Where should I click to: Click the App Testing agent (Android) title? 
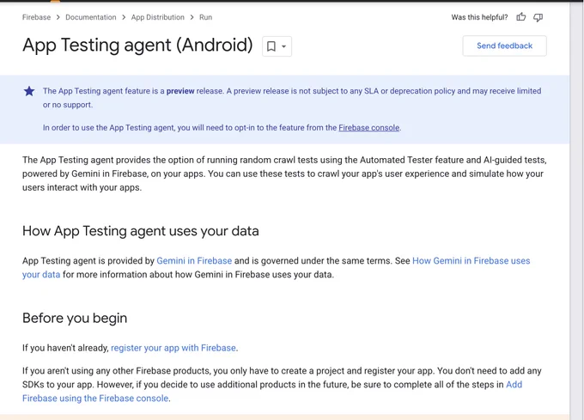click(x=137, y=45)
